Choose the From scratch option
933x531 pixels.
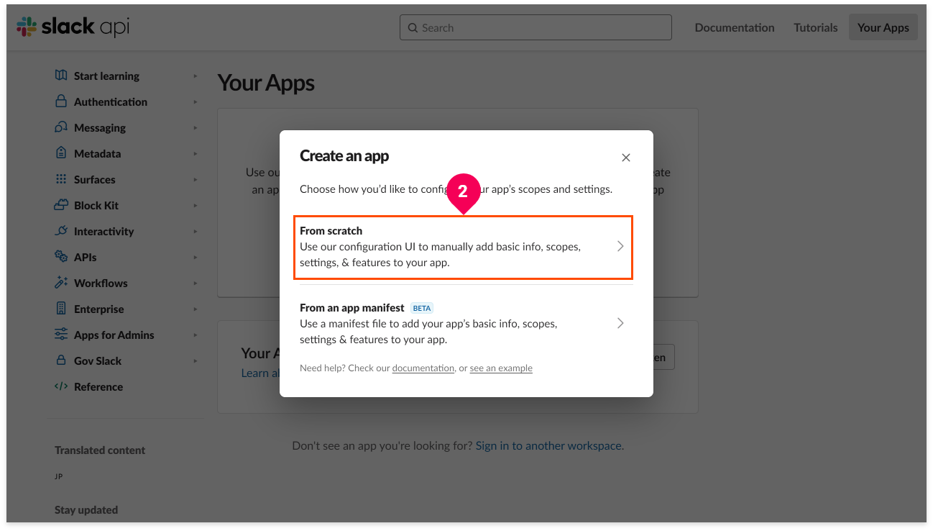click(x=463, y=247)
